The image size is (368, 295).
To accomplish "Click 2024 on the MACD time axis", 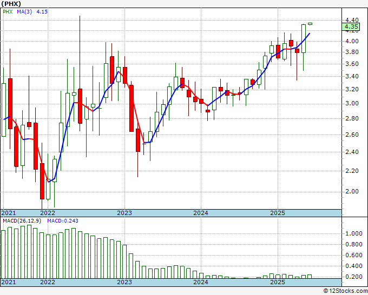I will coord(201,282).
